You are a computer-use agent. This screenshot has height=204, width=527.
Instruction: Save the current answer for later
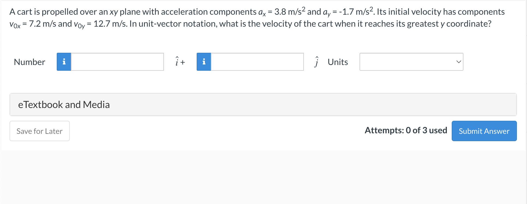click(x=39, y=131)
